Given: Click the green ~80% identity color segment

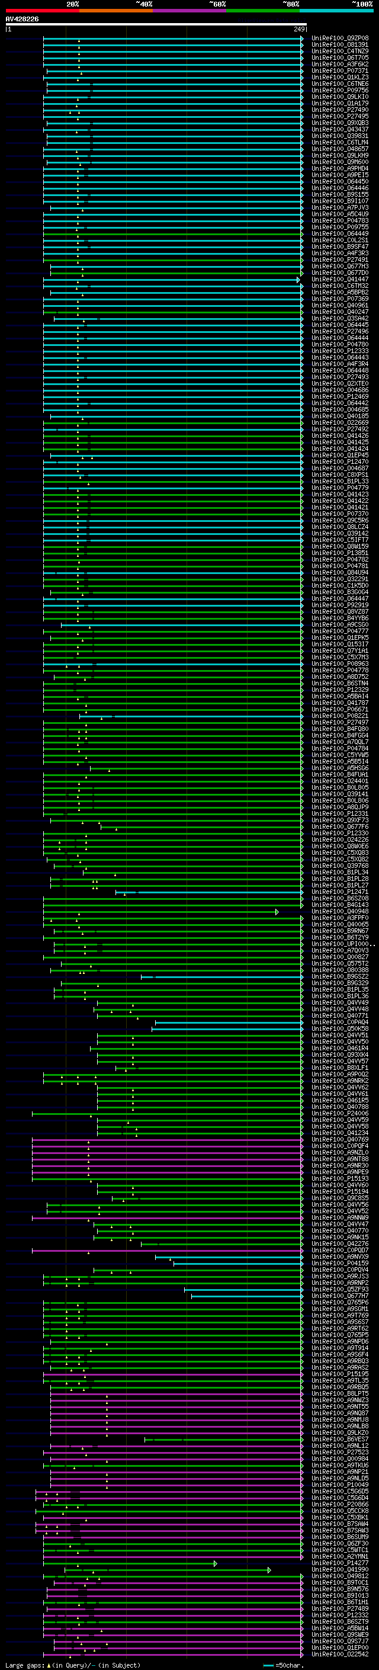Looking at the screenshot, I should [x=263, y=11].
